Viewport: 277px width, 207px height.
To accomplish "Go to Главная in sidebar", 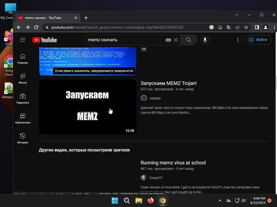I will pyautogui.click(x=23, y=59).
